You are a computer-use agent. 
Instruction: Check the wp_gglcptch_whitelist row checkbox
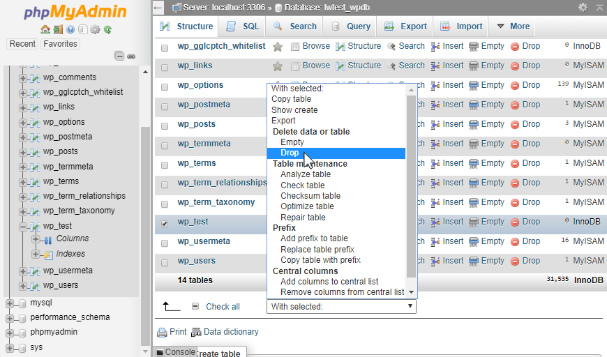165,48
